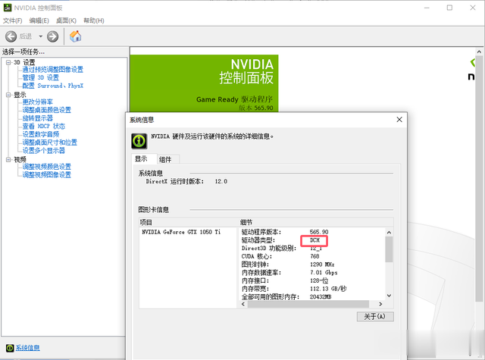This screenshot has width=485, height=360.
Task: Click the details horizontal scroll right arrow
Action: point(380,304)
